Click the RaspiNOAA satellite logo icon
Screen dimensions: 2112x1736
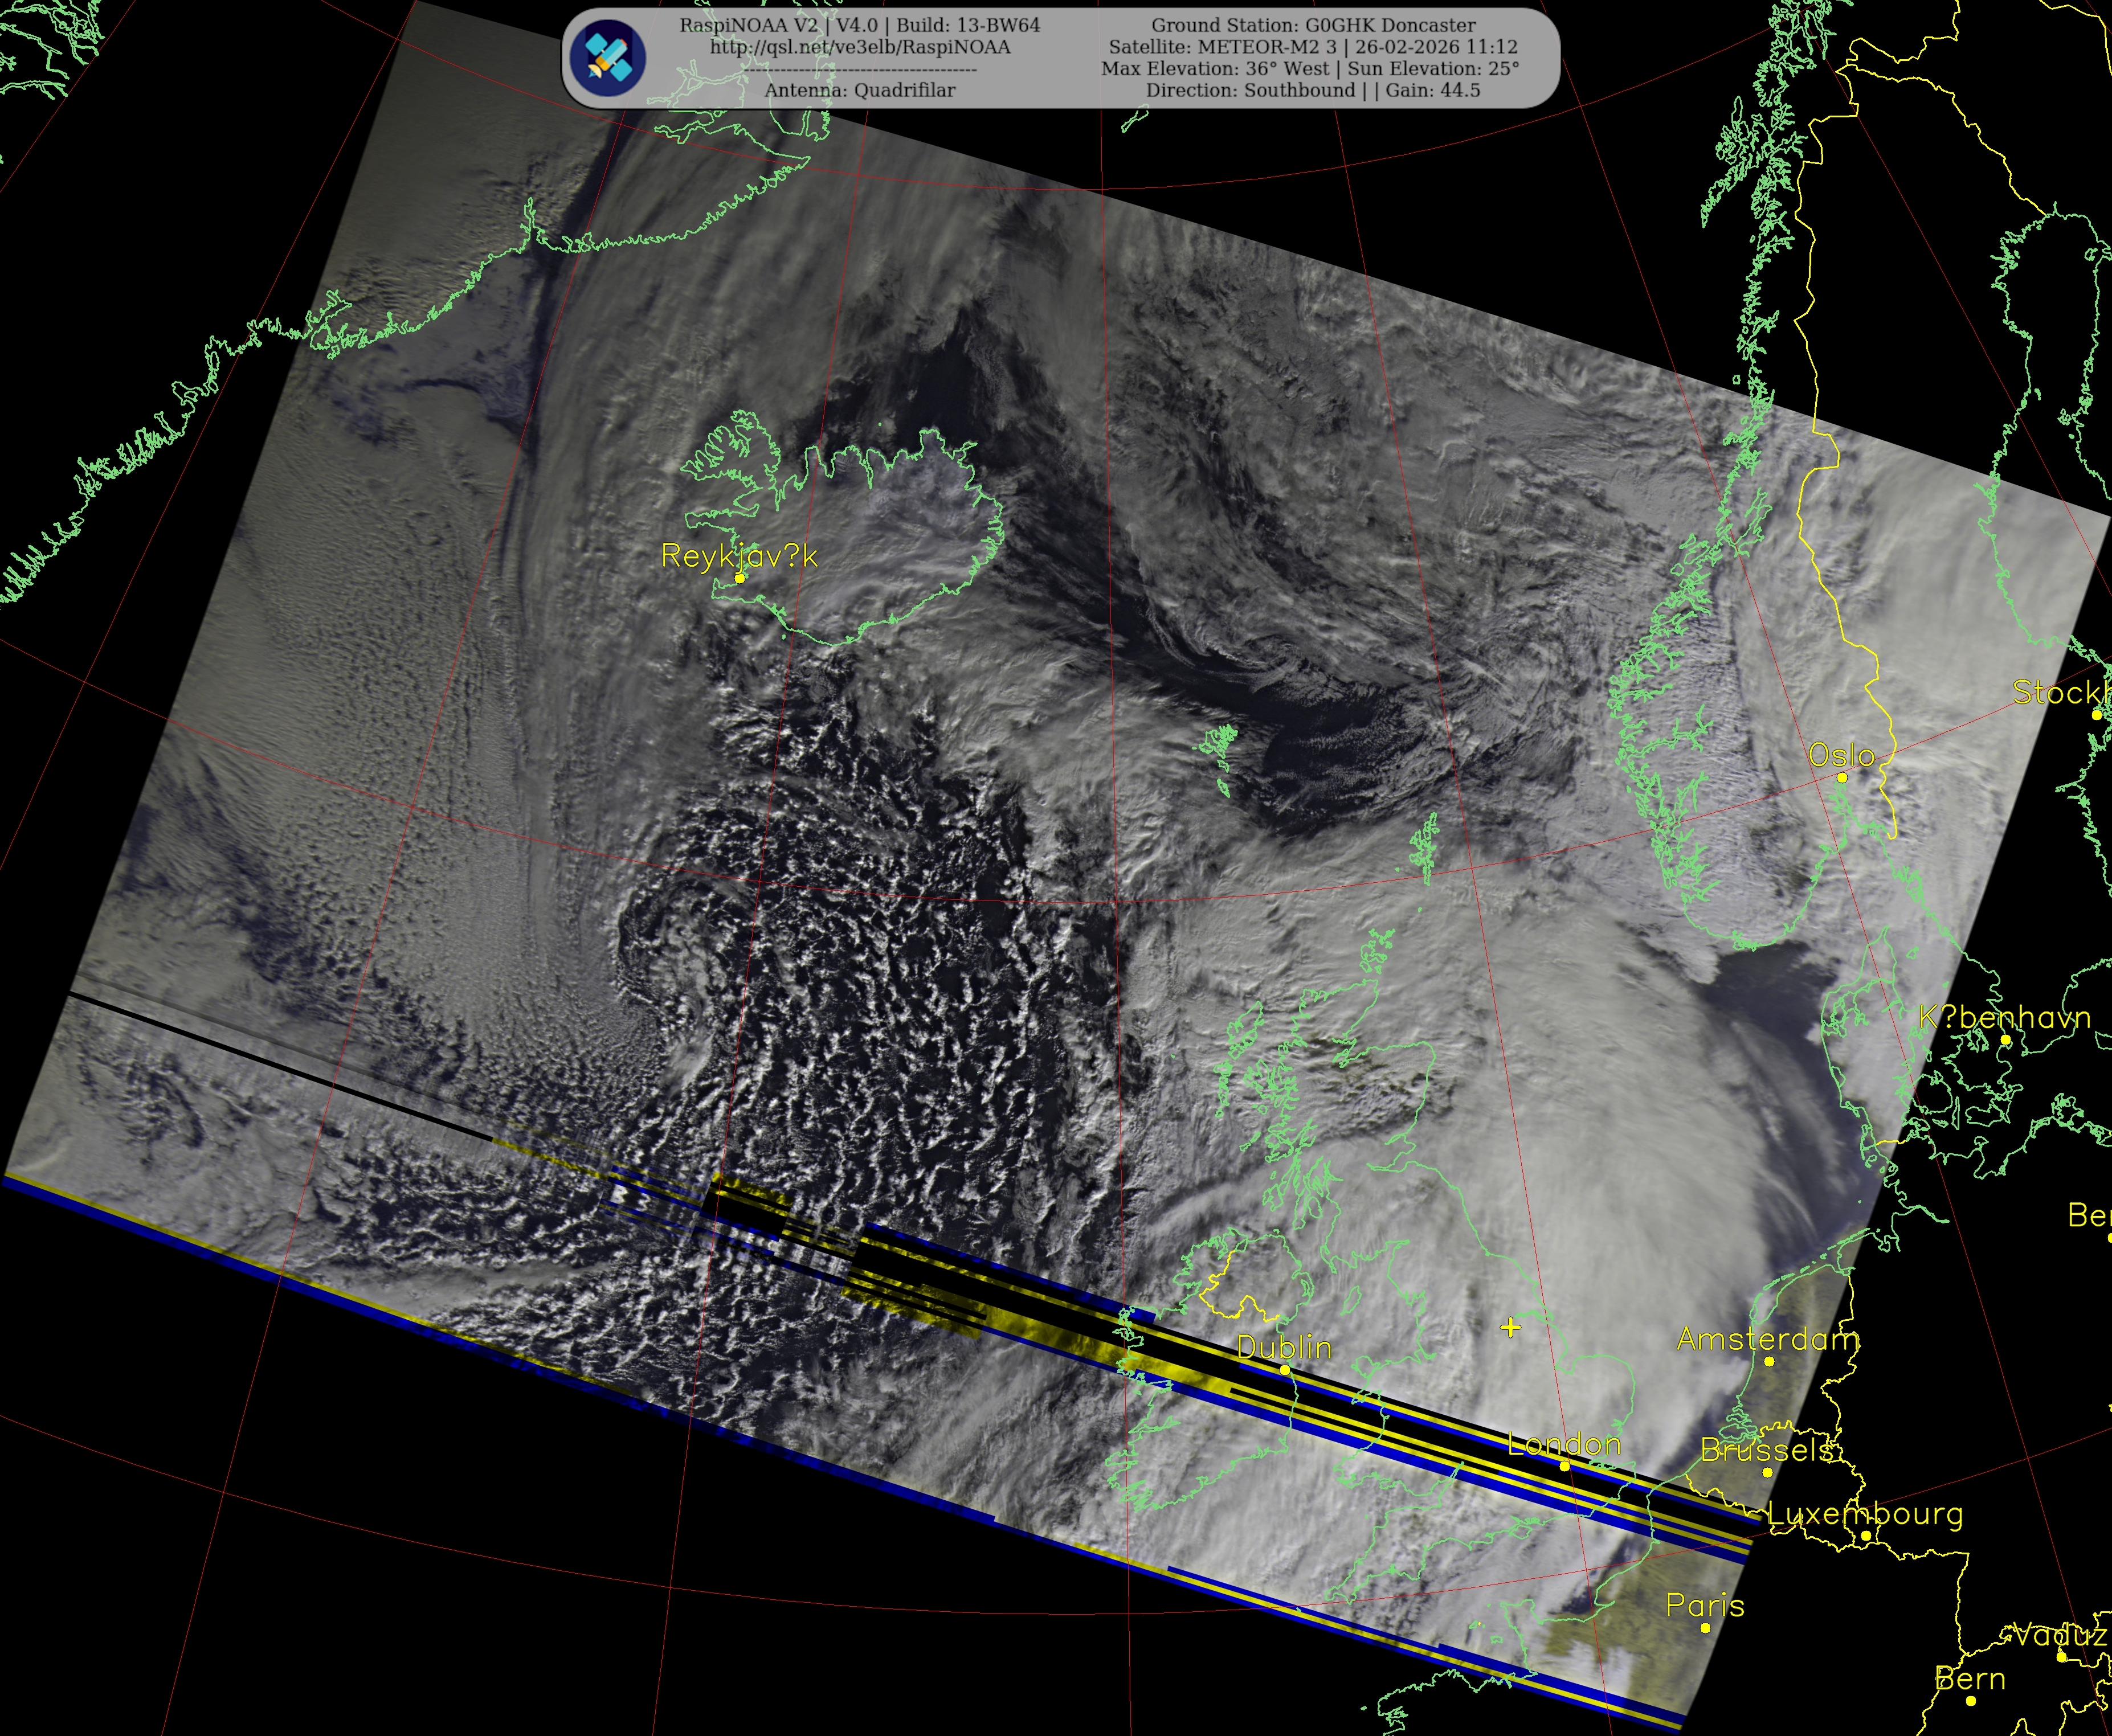(x=608, y=58)
